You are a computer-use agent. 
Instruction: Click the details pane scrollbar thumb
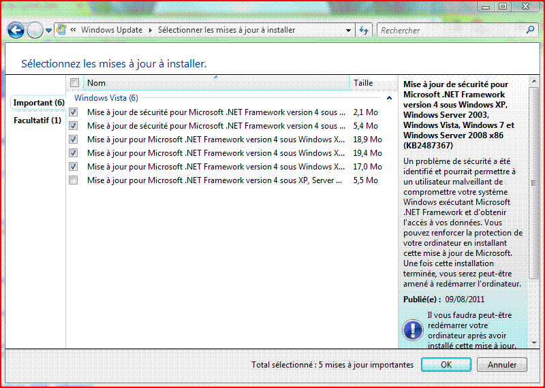(x=534, y=182)
